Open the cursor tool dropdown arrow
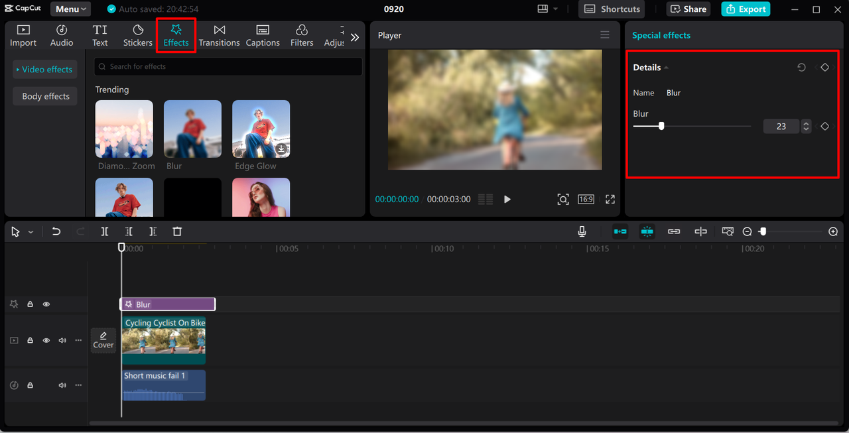Screen dimensions: 849x433 [31, 232]
